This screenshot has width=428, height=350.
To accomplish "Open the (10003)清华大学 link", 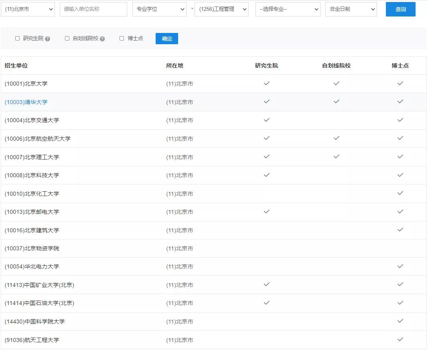I will point(25,102).
